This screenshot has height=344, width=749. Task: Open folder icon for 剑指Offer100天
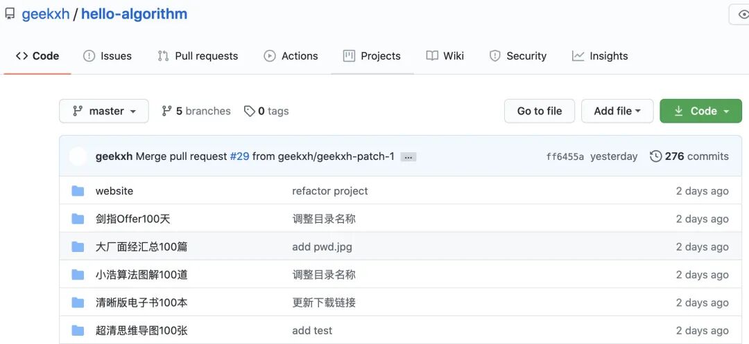click(78, 219)
